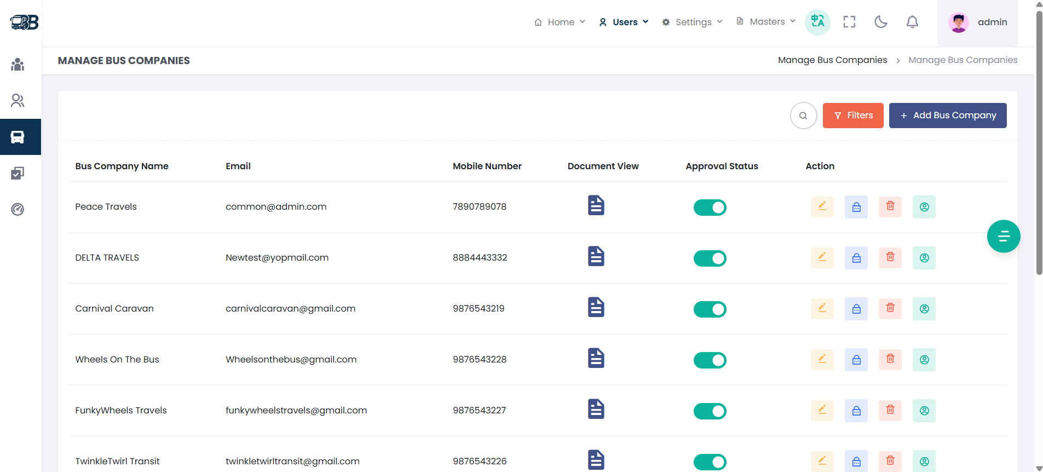This screenshot has height=472, width=1043.
Task: Click the Email column header
Action: 238,166
